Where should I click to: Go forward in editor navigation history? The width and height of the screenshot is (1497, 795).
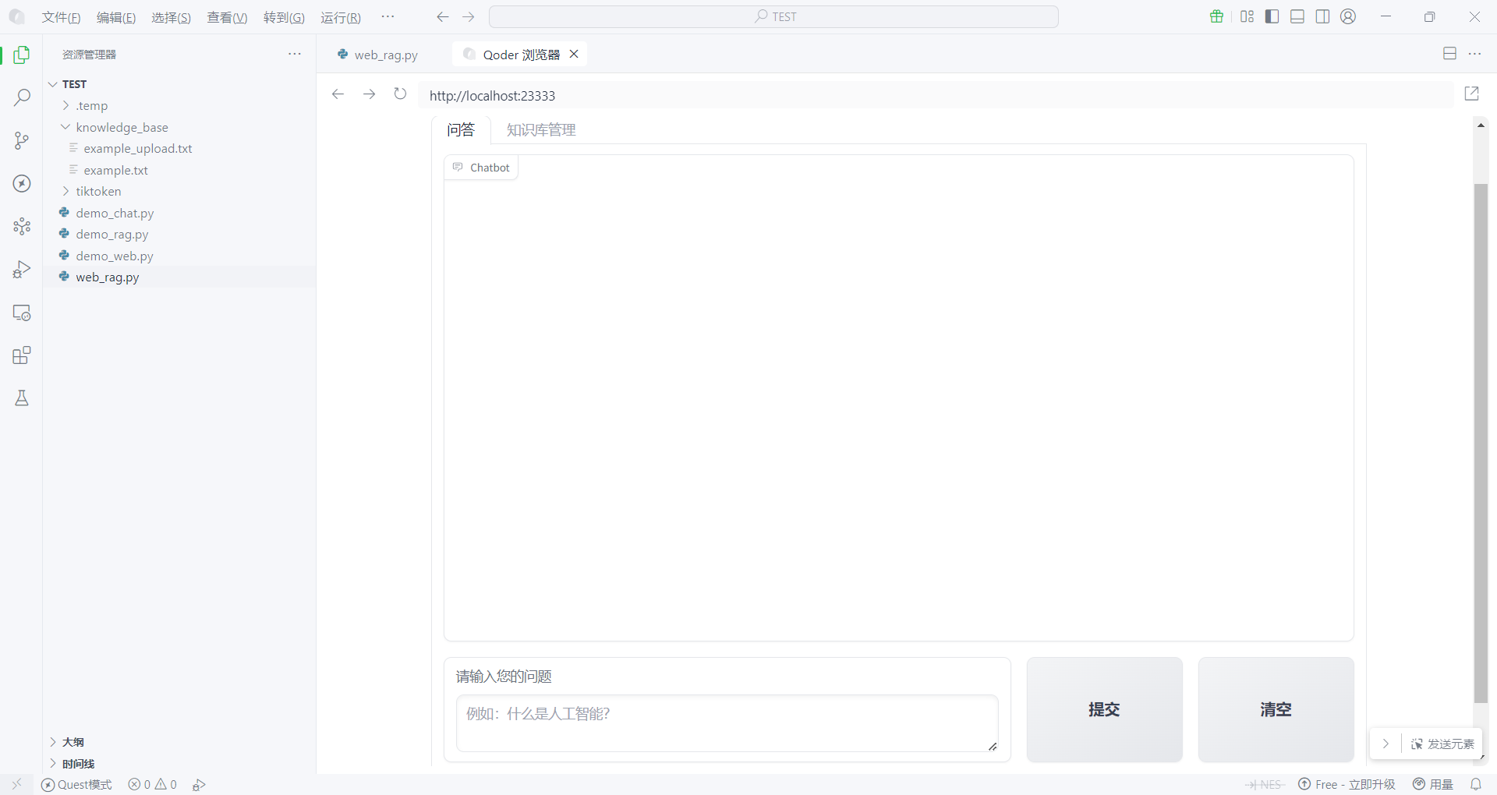click(469, 16)
